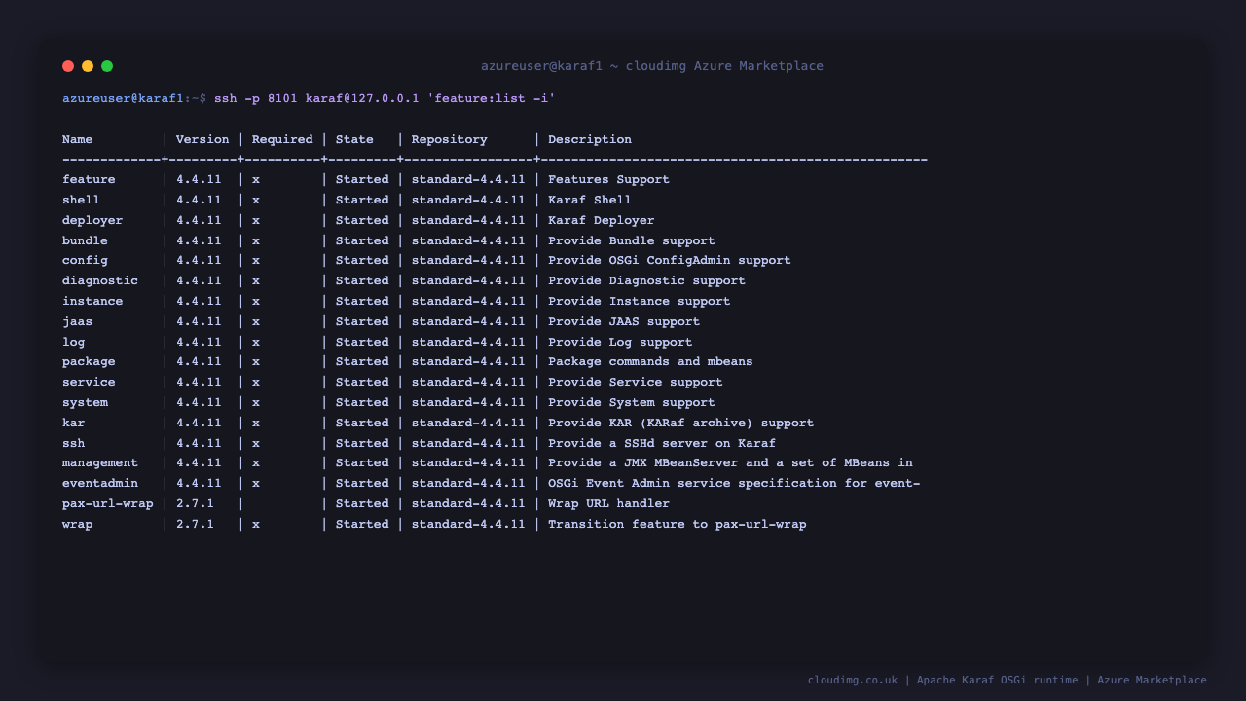This screenshot has width=1246, height=701.
Task: Click the description 'Provide Bundle support'
Action: pyautogui.click(x=632, y=240)
